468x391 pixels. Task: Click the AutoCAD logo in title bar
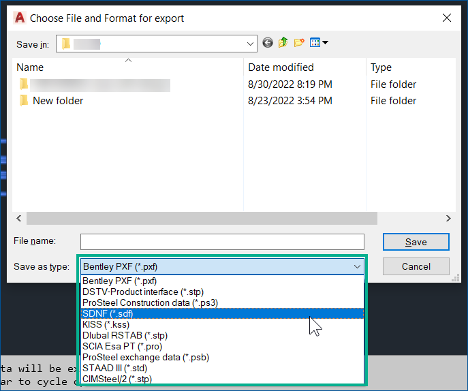20,18
